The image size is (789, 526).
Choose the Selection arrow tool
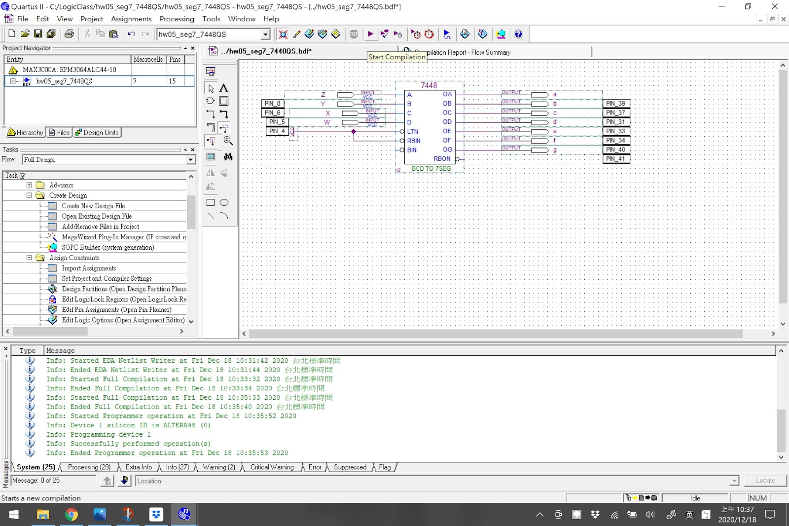(x=211, y=88)
